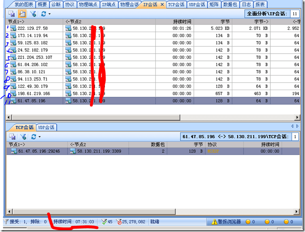Click host icon beside 58.130.211.199:3389
The width and height of the screenshot is (305, 232).
[x=73, y=151]
